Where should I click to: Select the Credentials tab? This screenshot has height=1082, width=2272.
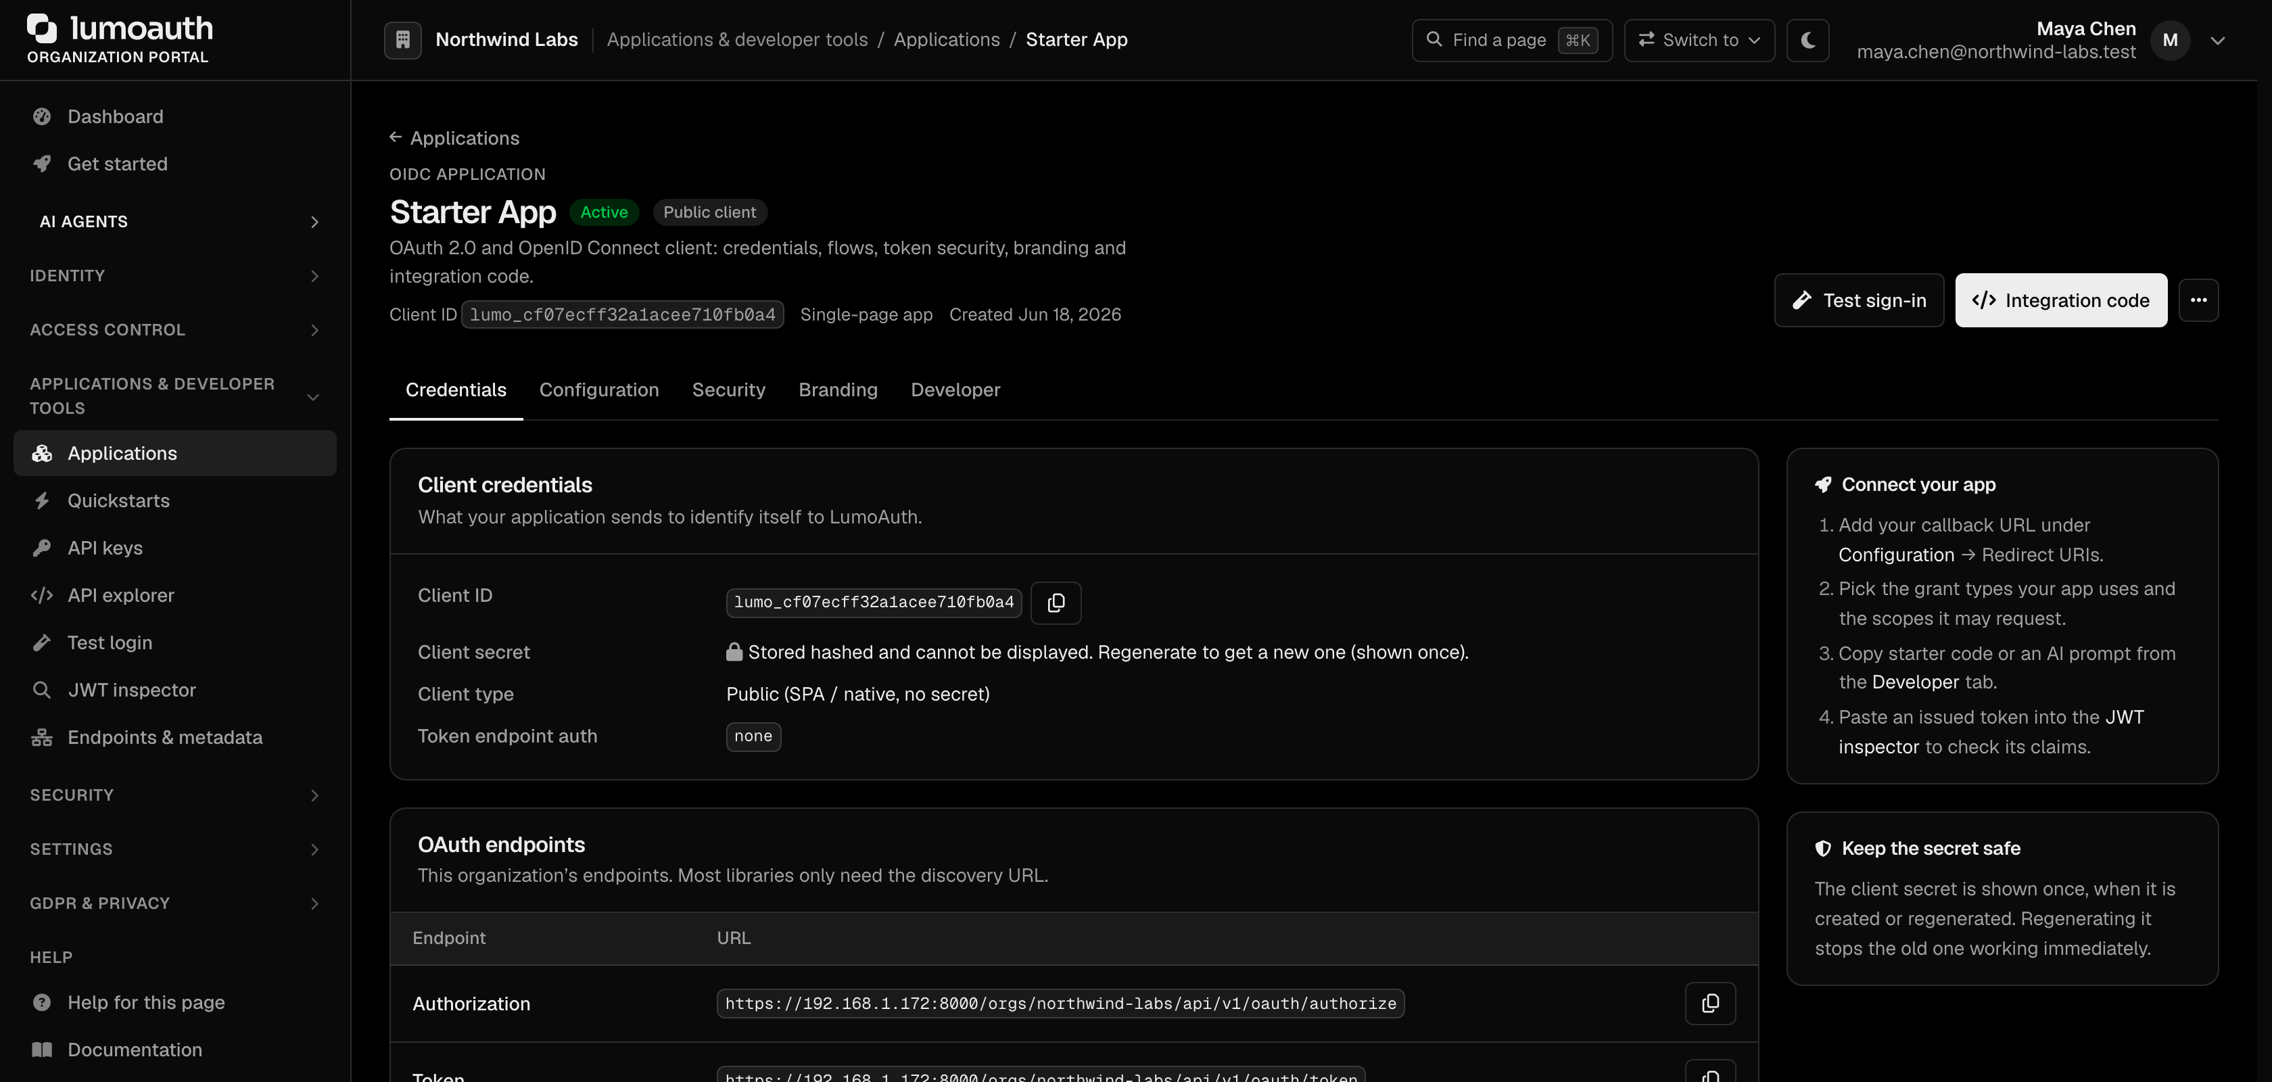[456, 390]
